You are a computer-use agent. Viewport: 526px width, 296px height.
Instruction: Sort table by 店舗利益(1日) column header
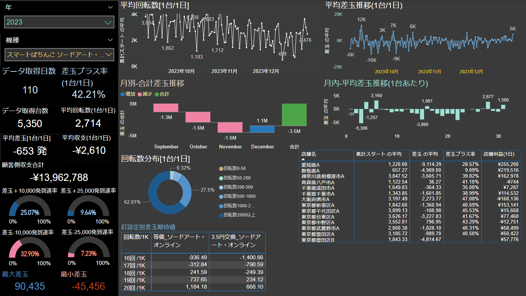pos(500,154)
